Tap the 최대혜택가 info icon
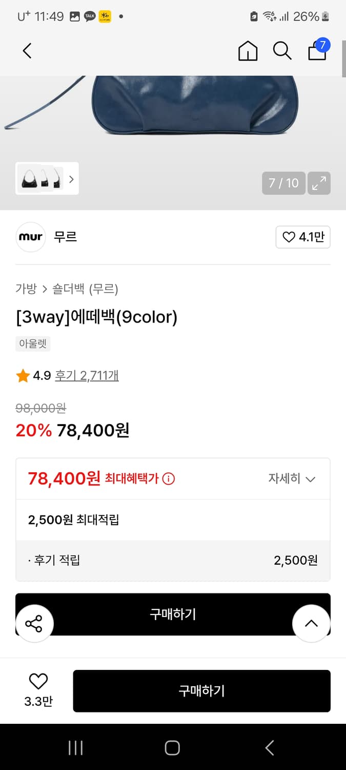Screen dimensions: 346x770 click(168, 479)
